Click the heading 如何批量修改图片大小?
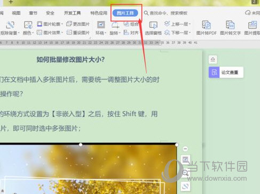Image resolution: width=260 pixels, height=194 pixels. (x=70, y=60)
